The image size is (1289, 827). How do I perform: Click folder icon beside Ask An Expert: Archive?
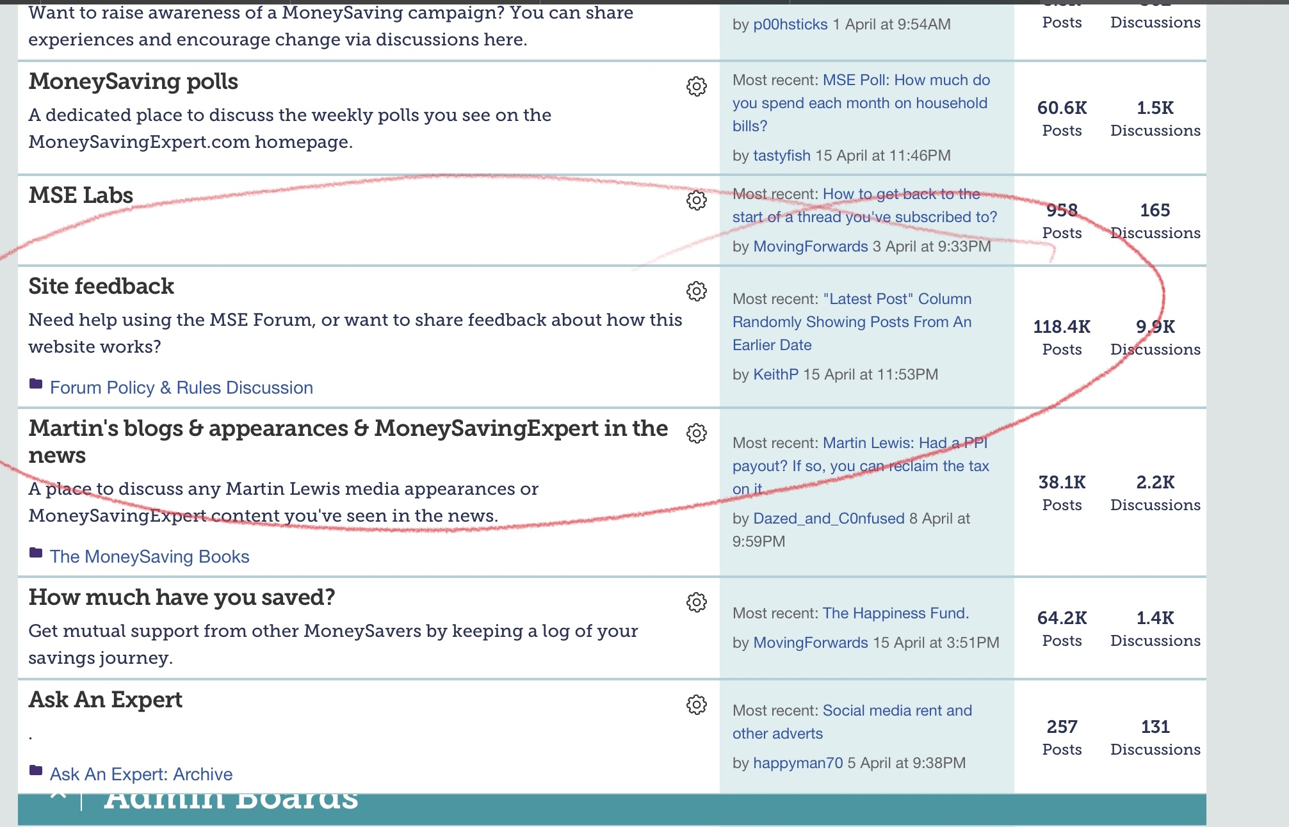coord(36,771)
